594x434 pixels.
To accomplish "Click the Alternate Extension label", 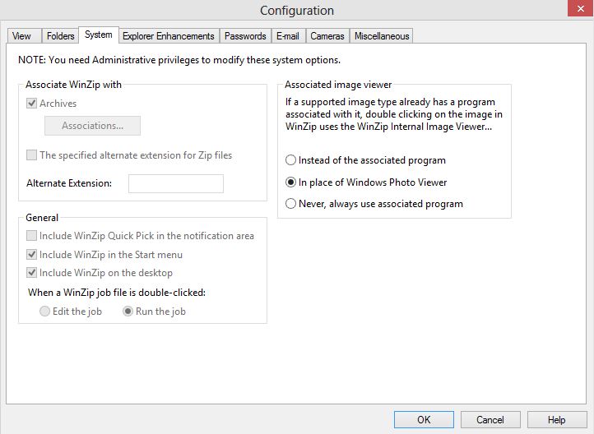I will tap(69, 183).
